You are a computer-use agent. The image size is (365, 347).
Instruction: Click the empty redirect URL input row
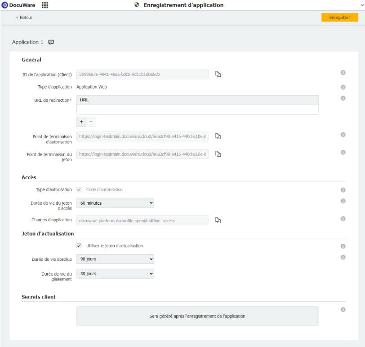[x=197, y=110]
